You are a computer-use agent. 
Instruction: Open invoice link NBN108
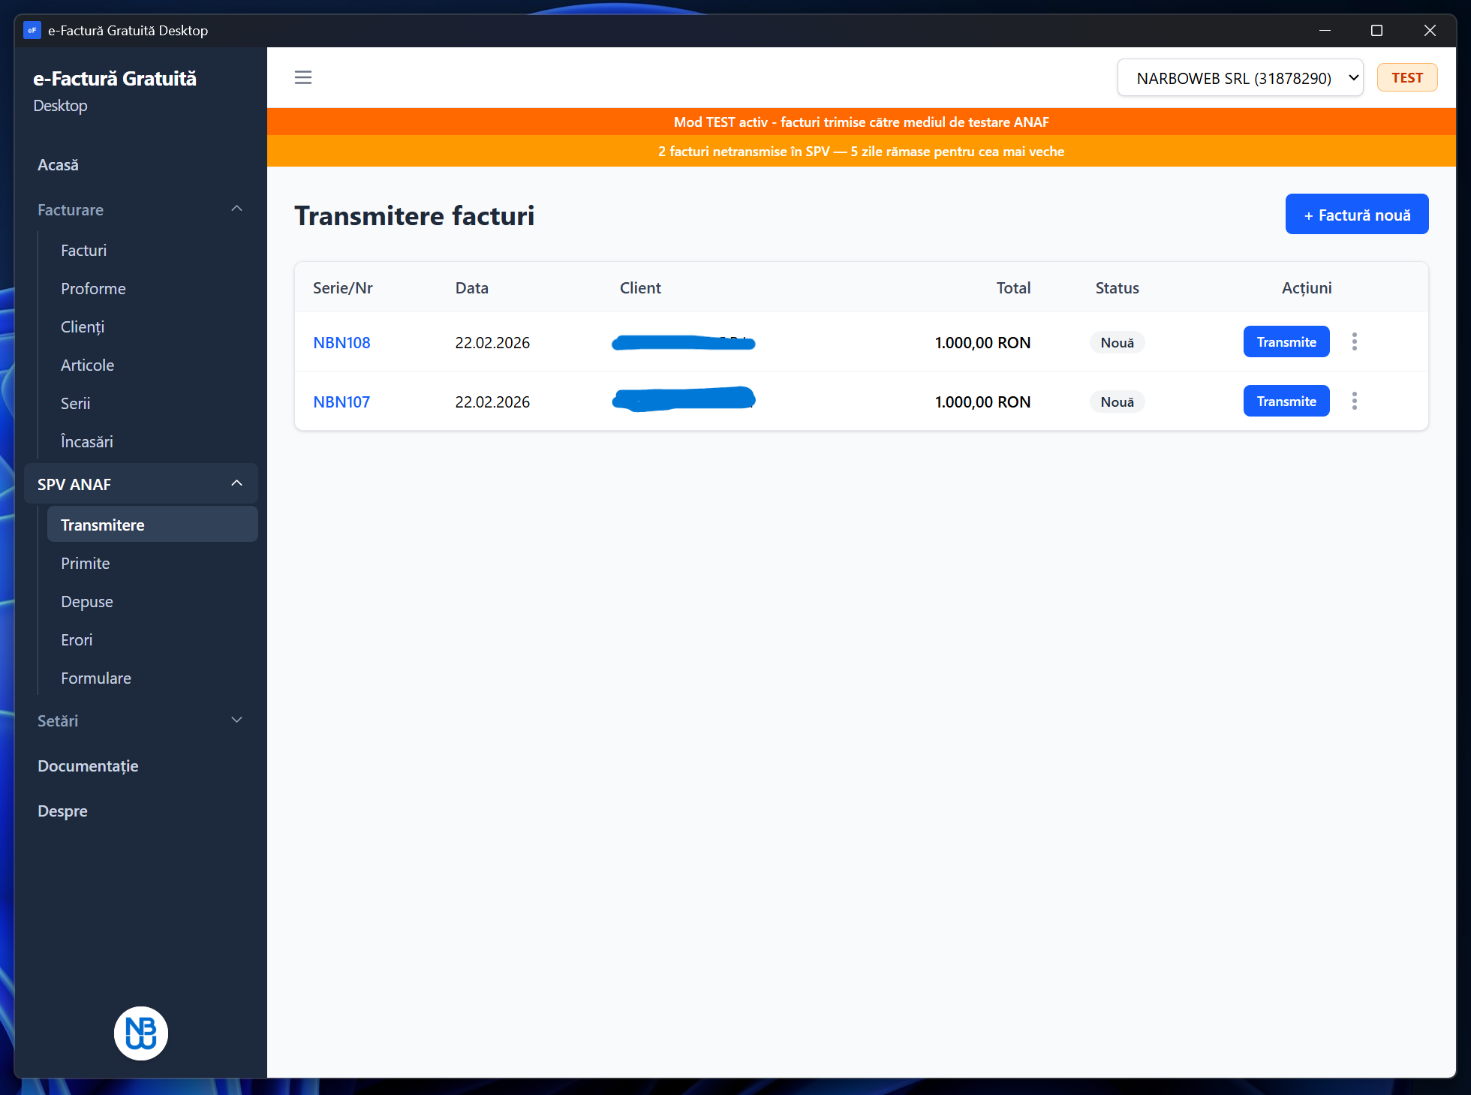coord(341,343)
